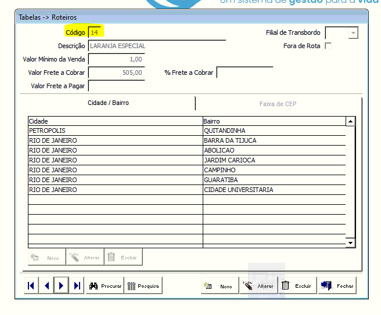This screenshot has width=381, height=315.
Task: Toggle the Fora de Rota checkbox
Action: click(x=329, y=46)
